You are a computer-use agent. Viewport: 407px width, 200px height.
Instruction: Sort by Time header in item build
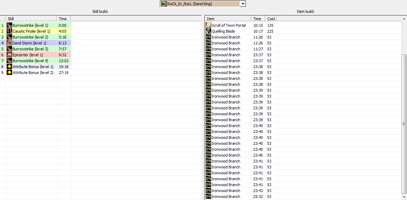point(258,19)
